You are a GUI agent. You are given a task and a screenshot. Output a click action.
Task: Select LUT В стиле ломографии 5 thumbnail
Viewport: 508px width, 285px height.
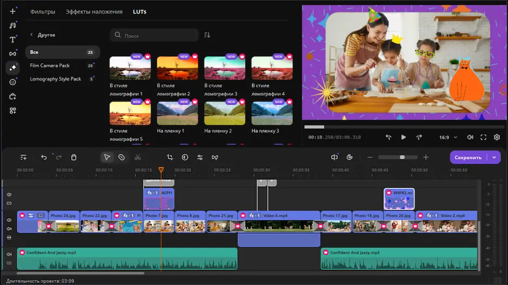click(x=130, y=113)
